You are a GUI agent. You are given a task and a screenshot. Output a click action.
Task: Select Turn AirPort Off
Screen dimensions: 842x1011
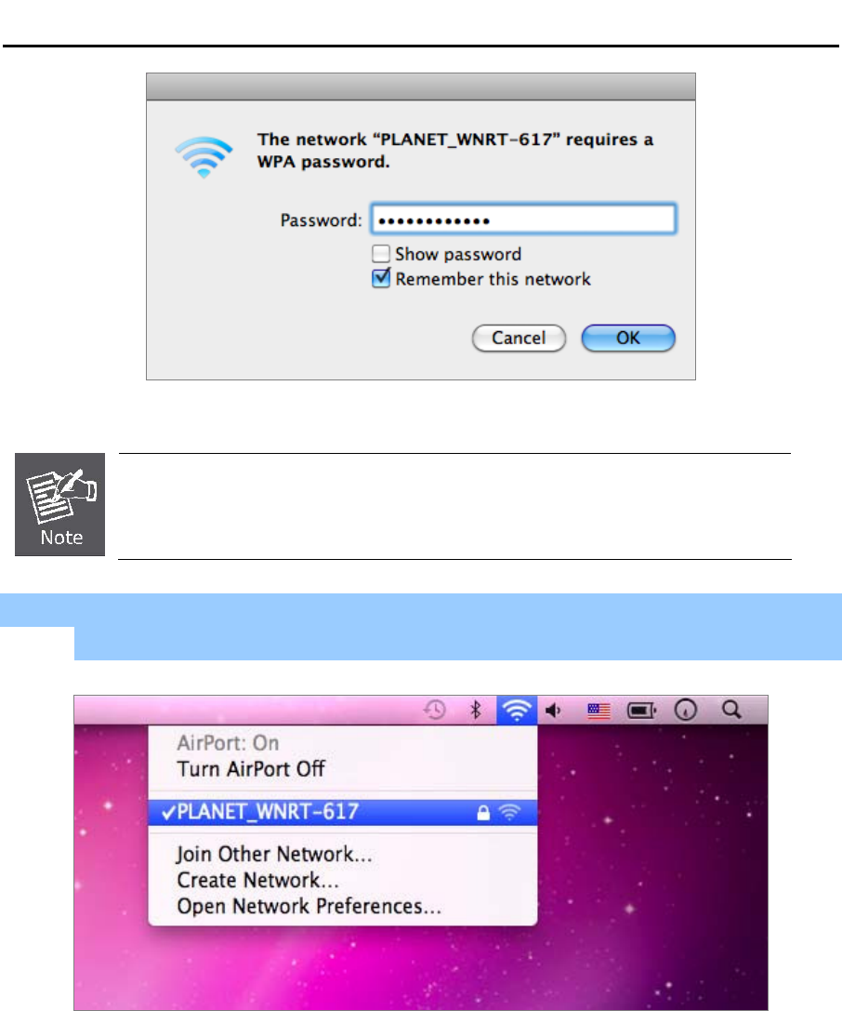pos(251,769)
